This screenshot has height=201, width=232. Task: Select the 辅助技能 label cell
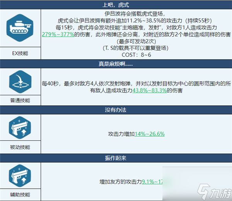pos(20,194)
